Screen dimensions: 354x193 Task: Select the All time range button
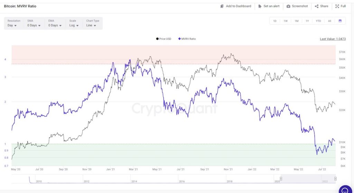(329, 21)
